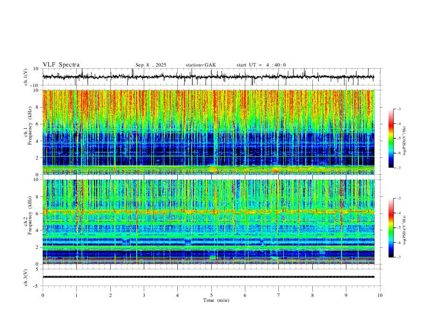Click the ch.2 colorbar 'log(PSD)' label
428x331 pixels.
tap(405, 230)
